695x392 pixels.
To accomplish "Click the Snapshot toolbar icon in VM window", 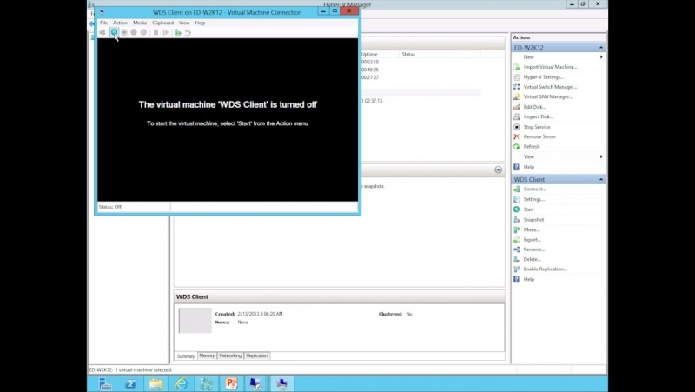I will pos(178,32).
